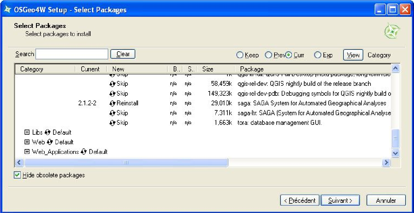Click the cycle icon beside saga's Reinstall
Image resolution: width=414 pixels, height=213 pixels.
112,103
